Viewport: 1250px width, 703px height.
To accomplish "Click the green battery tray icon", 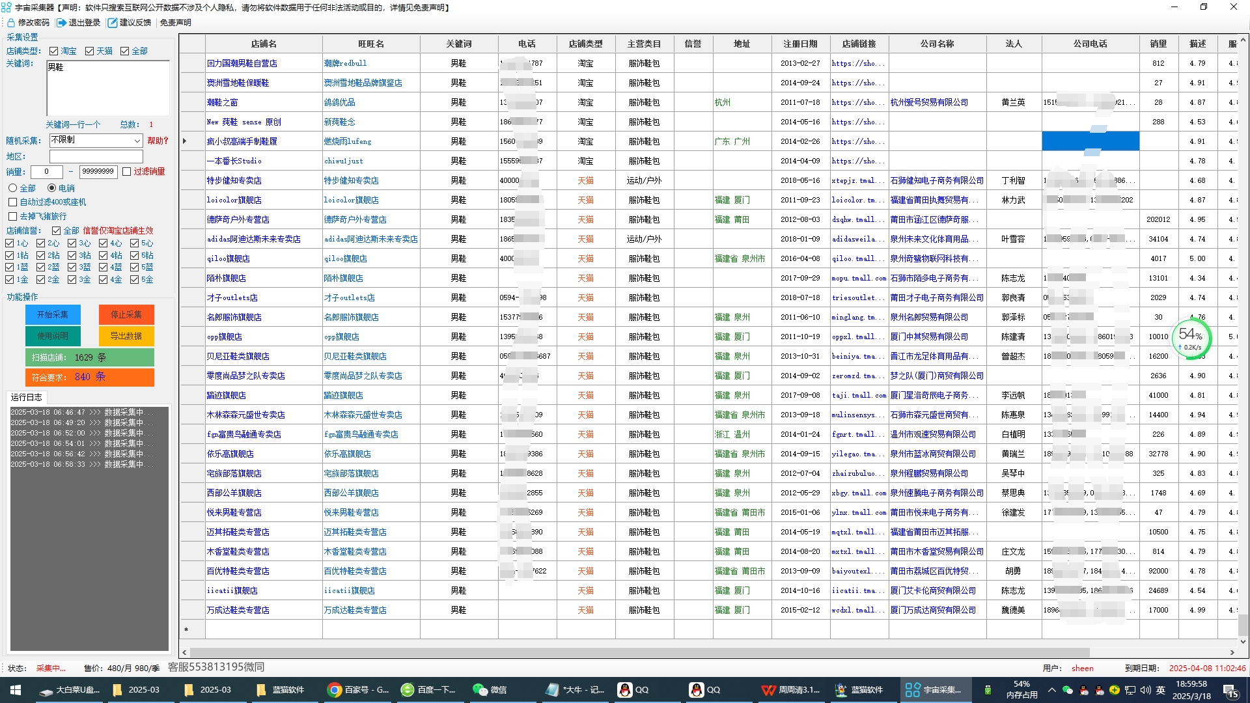I will coord(988,690).
